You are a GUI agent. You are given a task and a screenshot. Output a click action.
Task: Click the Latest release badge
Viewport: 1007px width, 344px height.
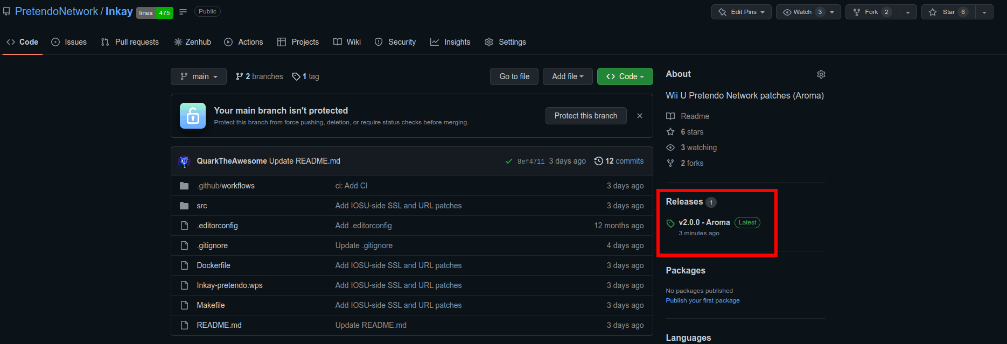747,222
